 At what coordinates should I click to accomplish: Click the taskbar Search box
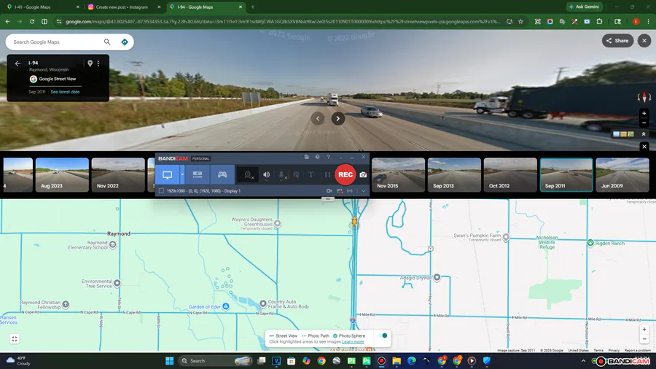coord(216,361)
